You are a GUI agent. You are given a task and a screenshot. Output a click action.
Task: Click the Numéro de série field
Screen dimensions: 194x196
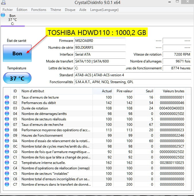pos(100,47)
